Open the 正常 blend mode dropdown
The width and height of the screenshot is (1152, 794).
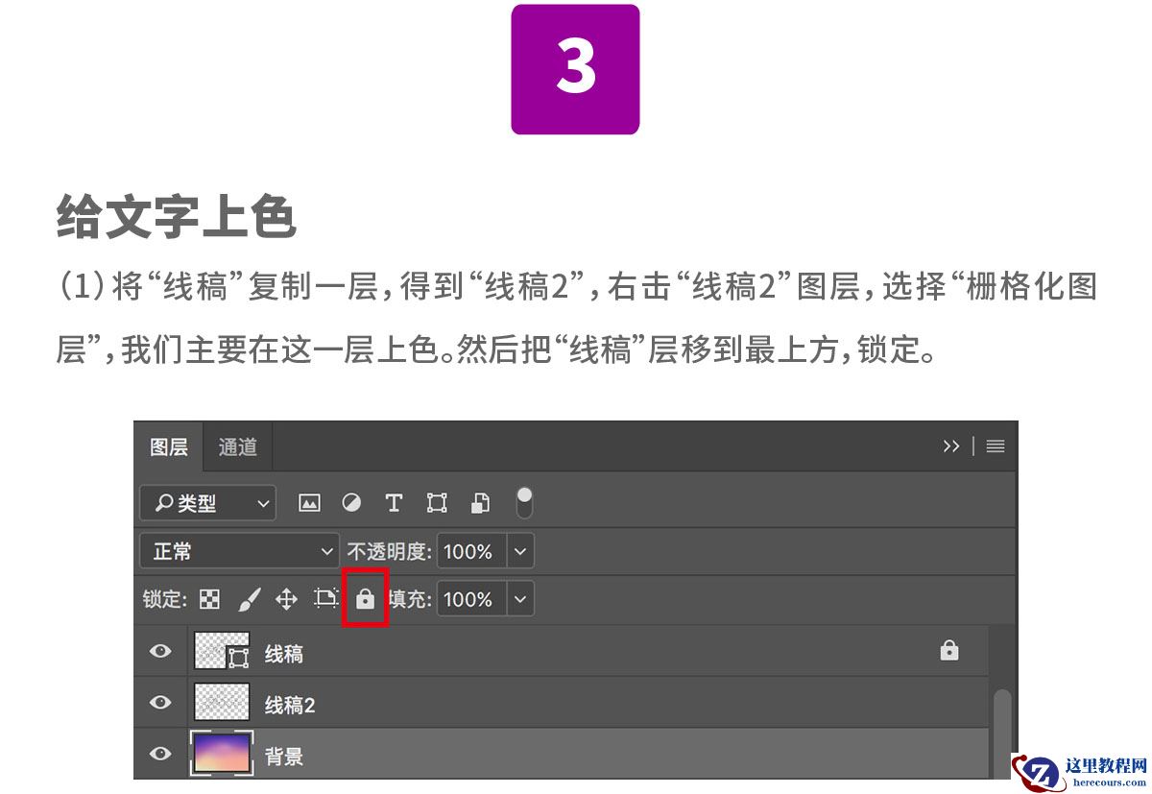tap(238, 551)
